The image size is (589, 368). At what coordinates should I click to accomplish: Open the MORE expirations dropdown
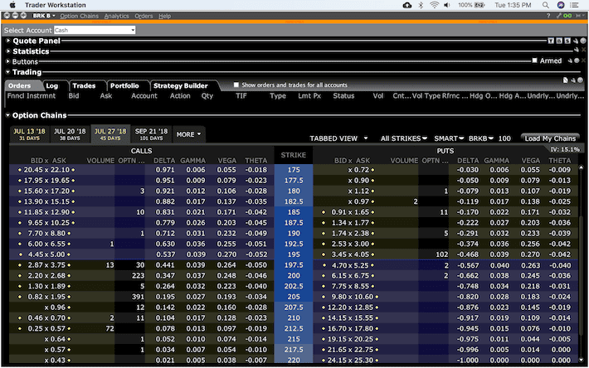point(188,133)
